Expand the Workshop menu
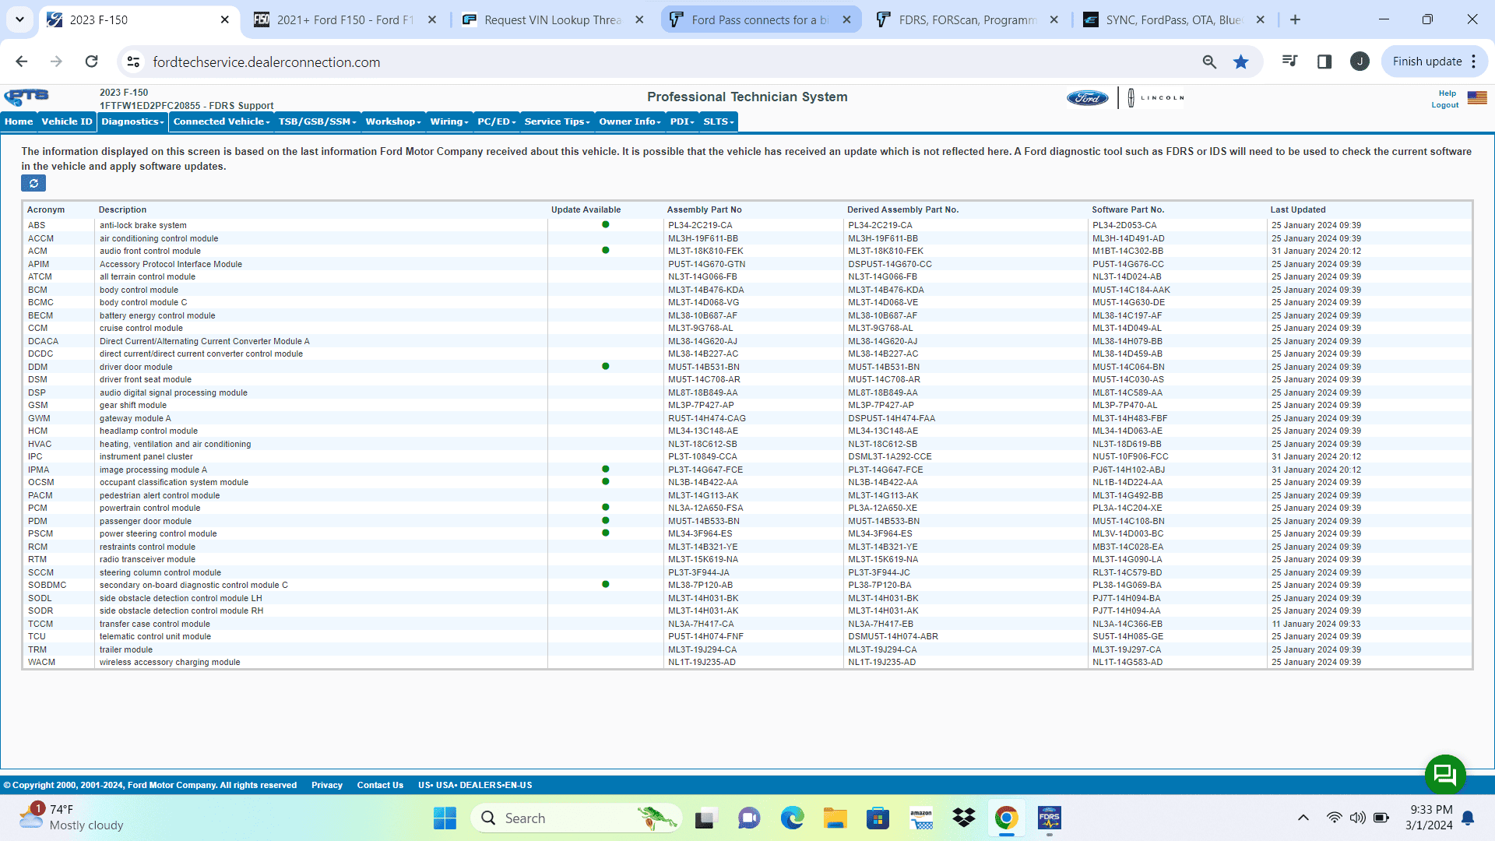1495x841 pixels. point(393,121)
